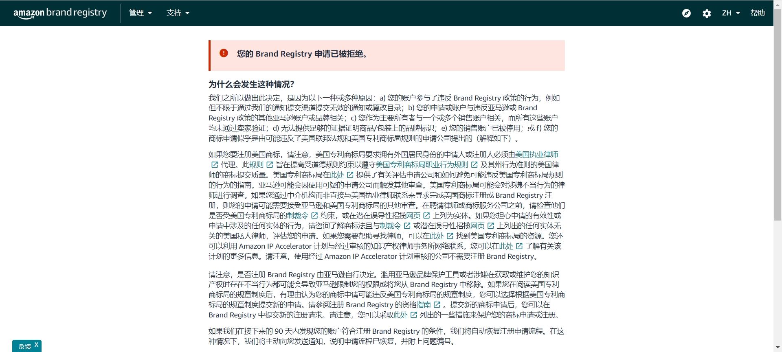Click the text 您的 Brand Registry 申请已被拒绝。
The height and width of the screenshot is (352, 782).
tap(303, 54)
